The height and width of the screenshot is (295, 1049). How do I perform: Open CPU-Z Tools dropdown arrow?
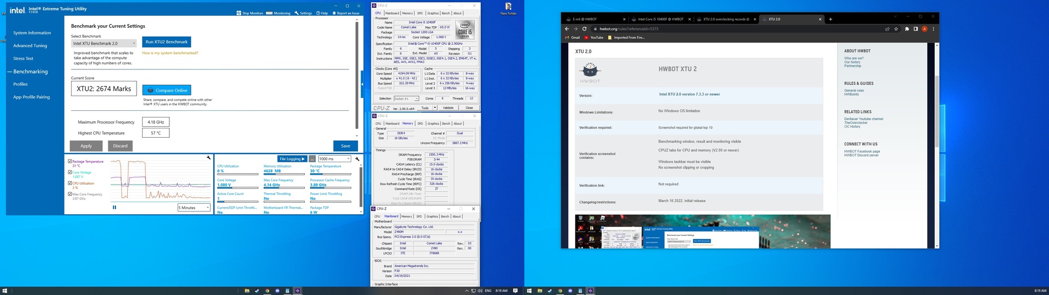(x=435, y=108)
